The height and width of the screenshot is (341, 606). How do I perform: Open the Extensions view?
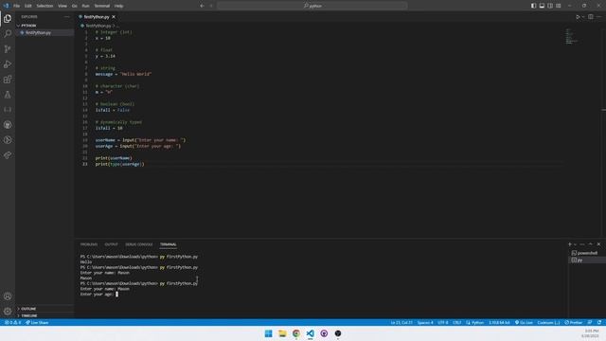click(x=8, y=80)
